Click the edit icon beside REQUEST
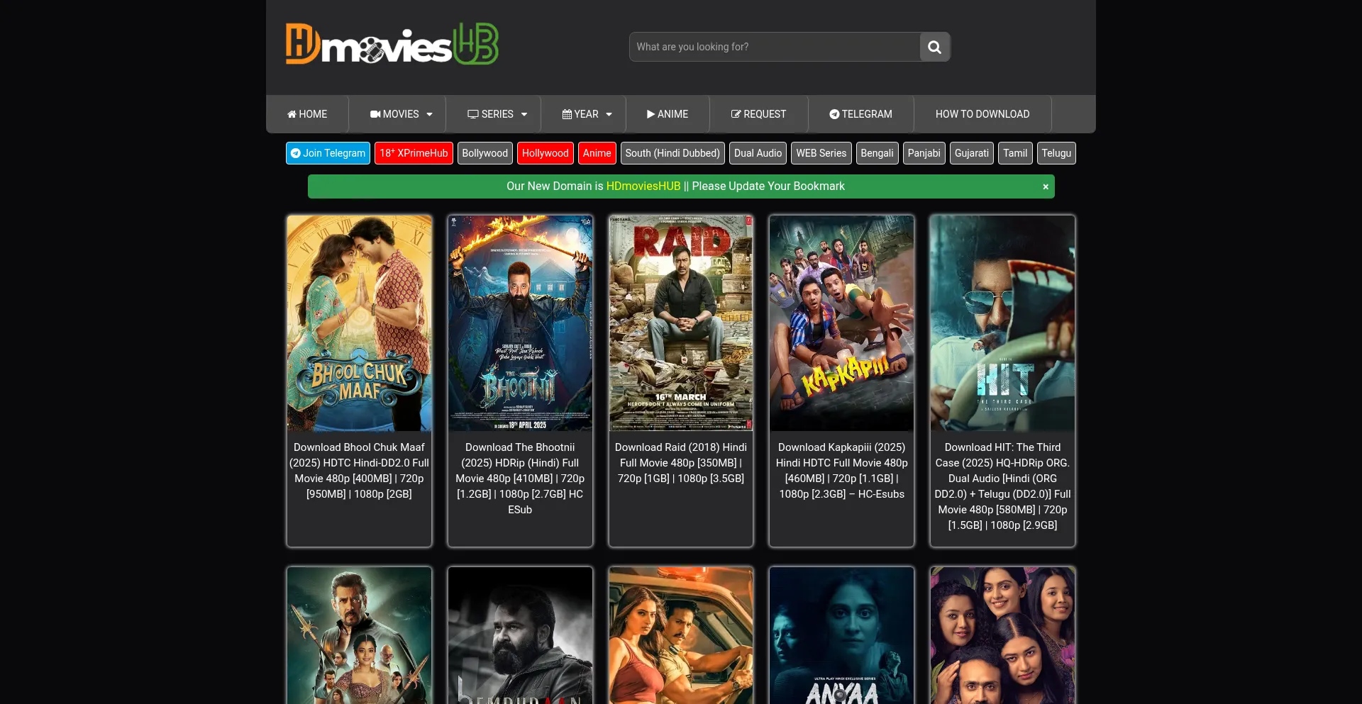This screenshot has height=704, width=1362. click(x=736, y=114)
